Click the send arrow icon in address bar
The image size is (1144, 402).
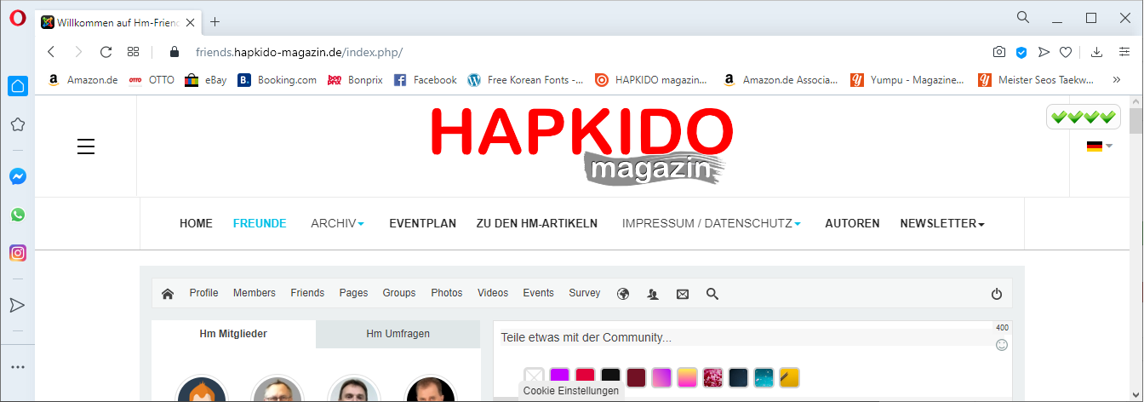(x=1044, y=52)
